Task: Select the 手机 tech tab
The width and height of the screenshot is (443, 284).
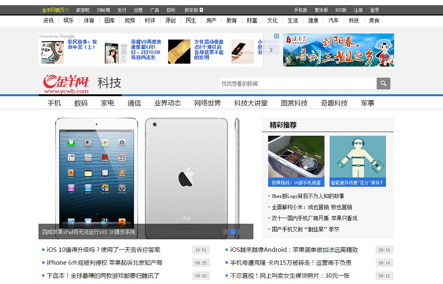Action: point(54,103)
